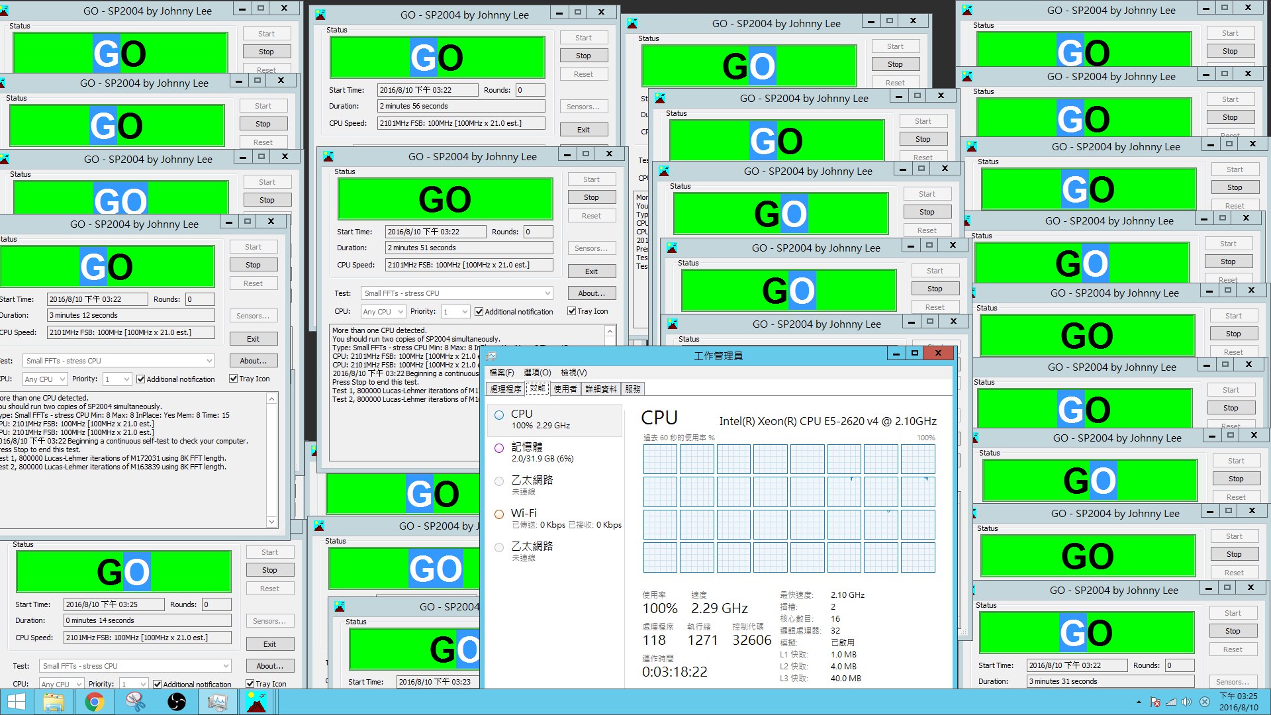1271x715 pixels.
Task: Open File Explorer from the taskbar
Action: click(x=54, y=702)
